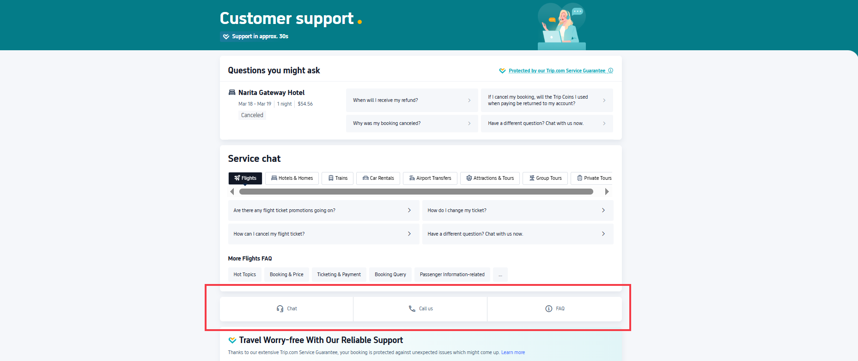Click the Trains category icon
The image size is (858, 361).
point(331,178)
